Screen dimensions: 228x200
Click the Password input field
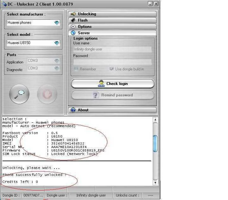pos(112,62)
